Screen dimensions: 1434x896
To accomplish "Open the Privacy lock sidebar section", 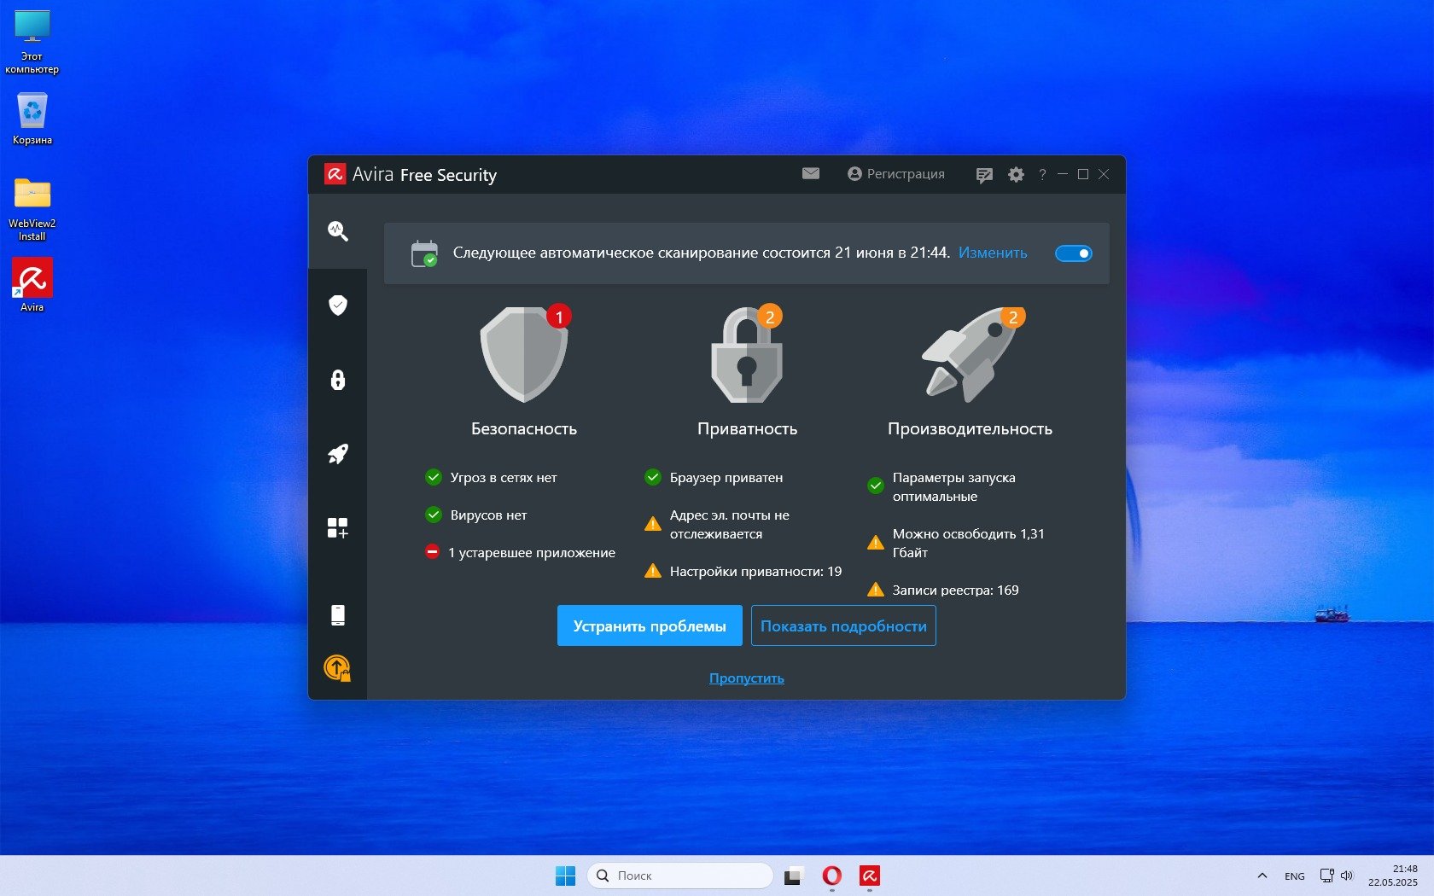I will (337, 380).
